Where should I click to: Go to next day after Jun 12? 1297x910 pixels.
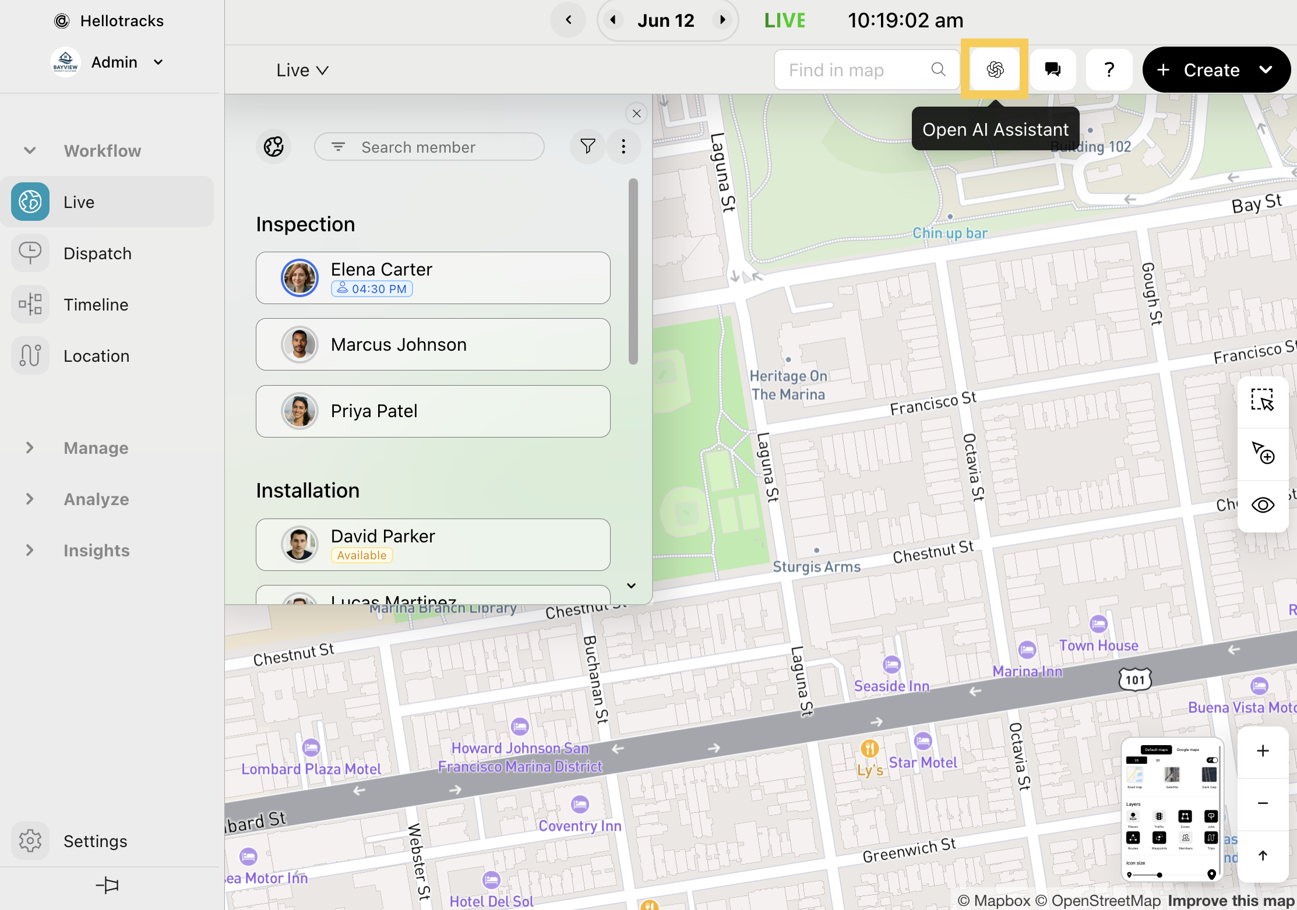(722, 20)
